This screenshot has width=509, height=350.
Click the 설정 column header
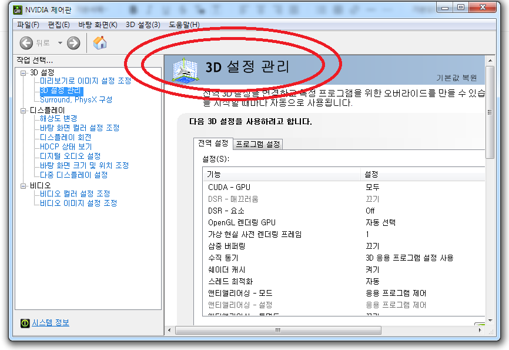[423, 174]
